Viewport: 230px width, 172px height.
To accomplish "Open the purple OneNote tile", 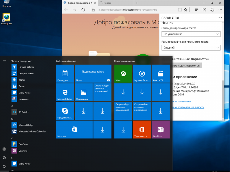I will 161,130.
